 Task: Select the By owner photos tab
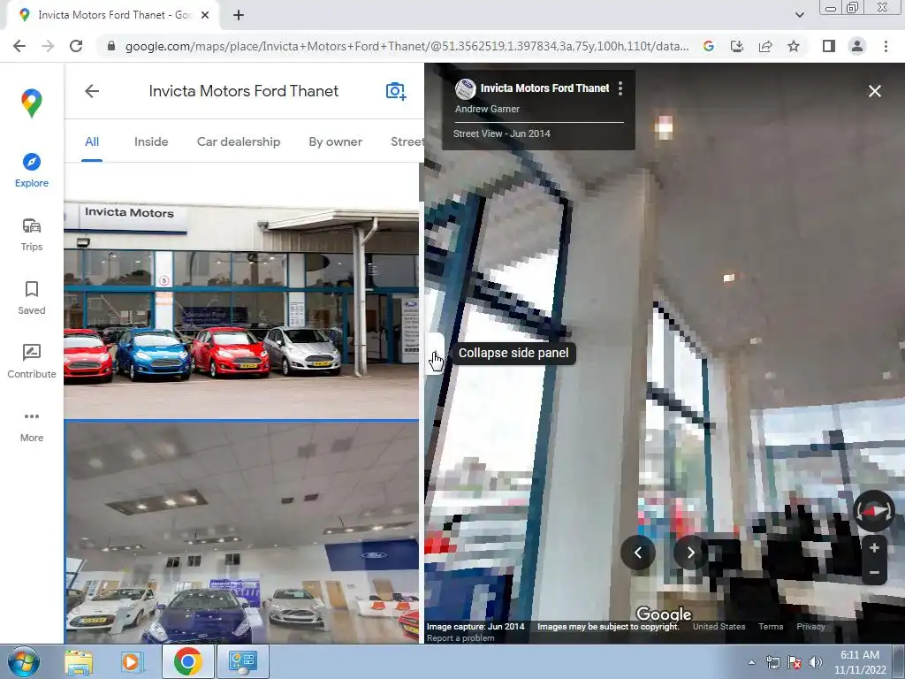click(335, 142)
